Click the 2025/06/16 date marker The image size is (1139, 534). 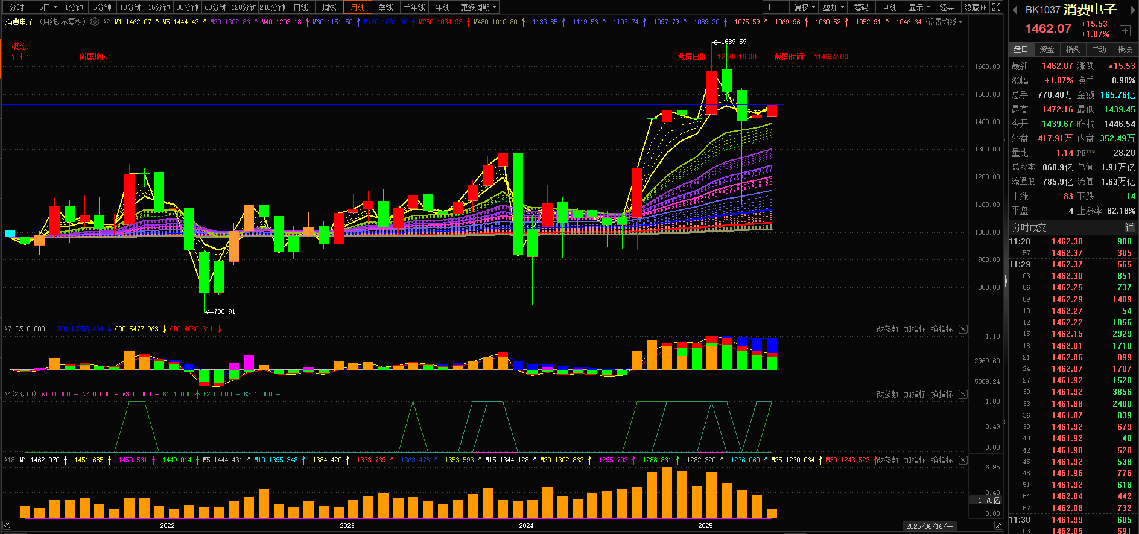(x=930, y=526)
